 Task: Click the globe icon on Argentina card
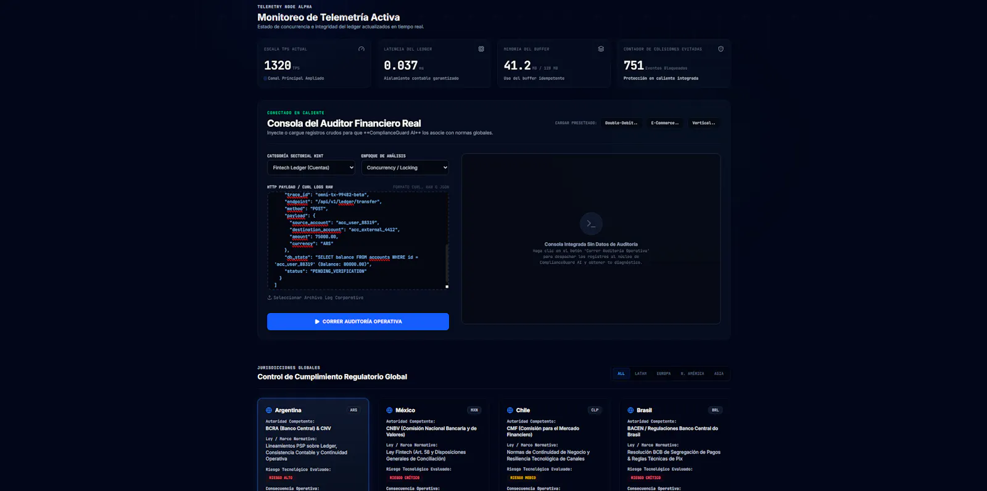pos(269,410)
